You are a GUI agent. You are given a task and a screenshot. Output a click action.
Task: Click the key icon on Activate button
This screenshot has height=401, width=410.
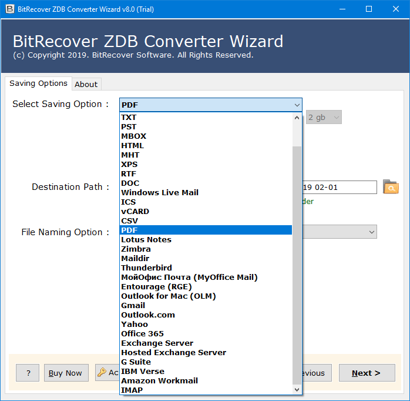102,372
